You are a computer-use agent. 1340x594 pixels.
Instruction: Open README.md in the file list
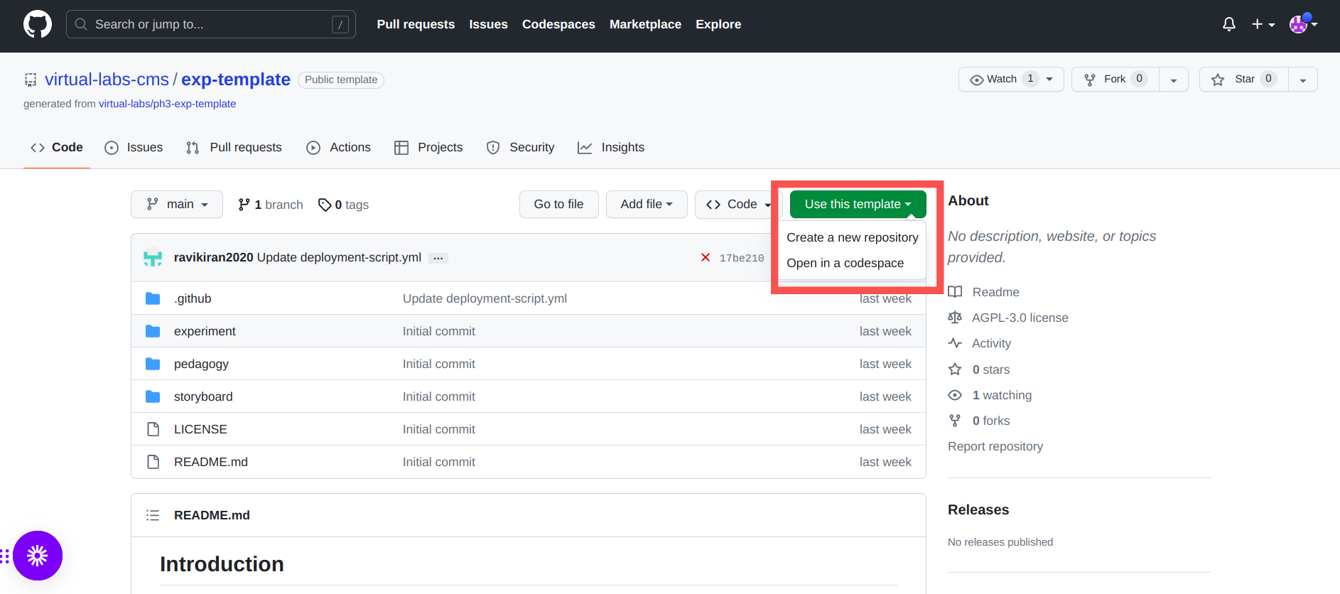click(211, 462)
